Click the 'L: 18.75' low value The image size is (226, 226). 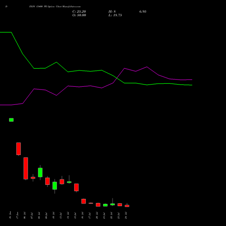(x=115, y=15)
